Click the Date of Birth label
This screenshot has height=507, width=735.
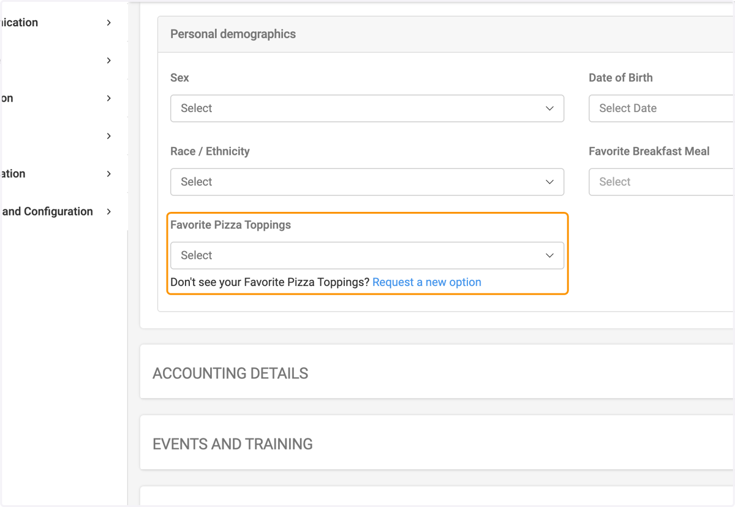tap(620, 78)
